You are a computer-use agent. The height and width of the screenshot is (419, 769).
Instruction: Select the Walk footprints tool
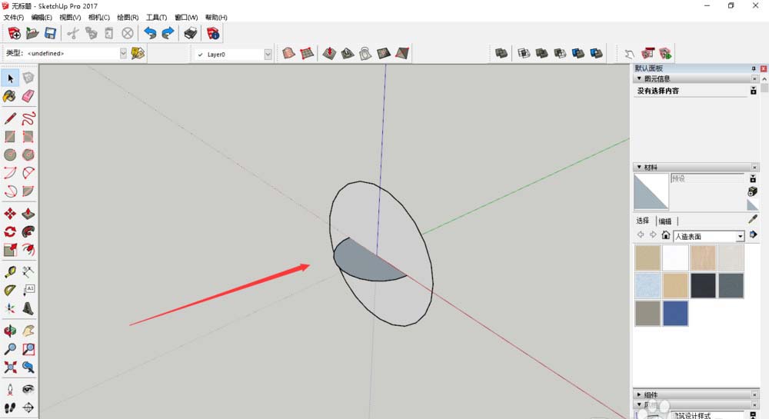pos(10,407)
